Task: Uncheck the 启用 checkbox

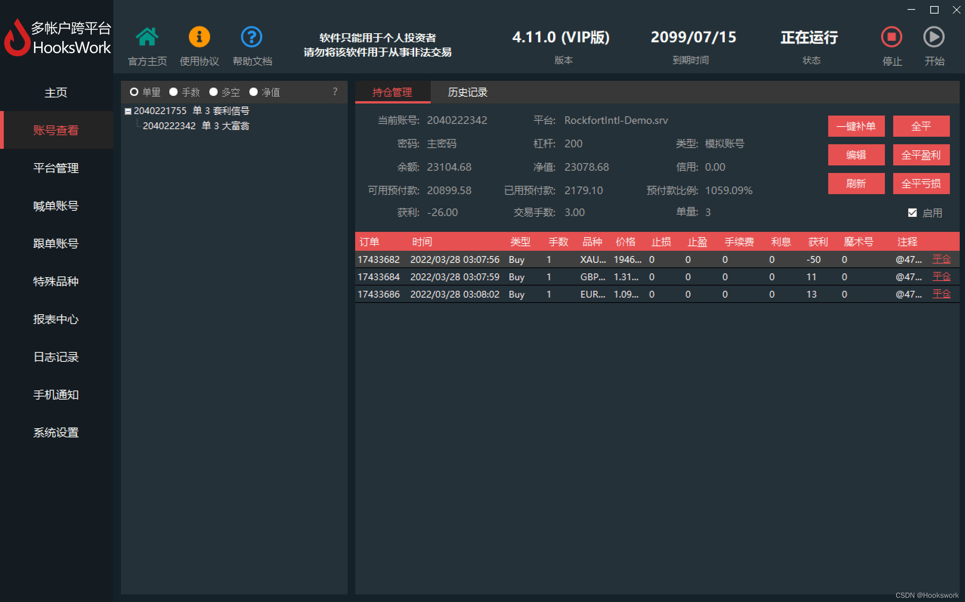Action: click(x=912, y=213)
